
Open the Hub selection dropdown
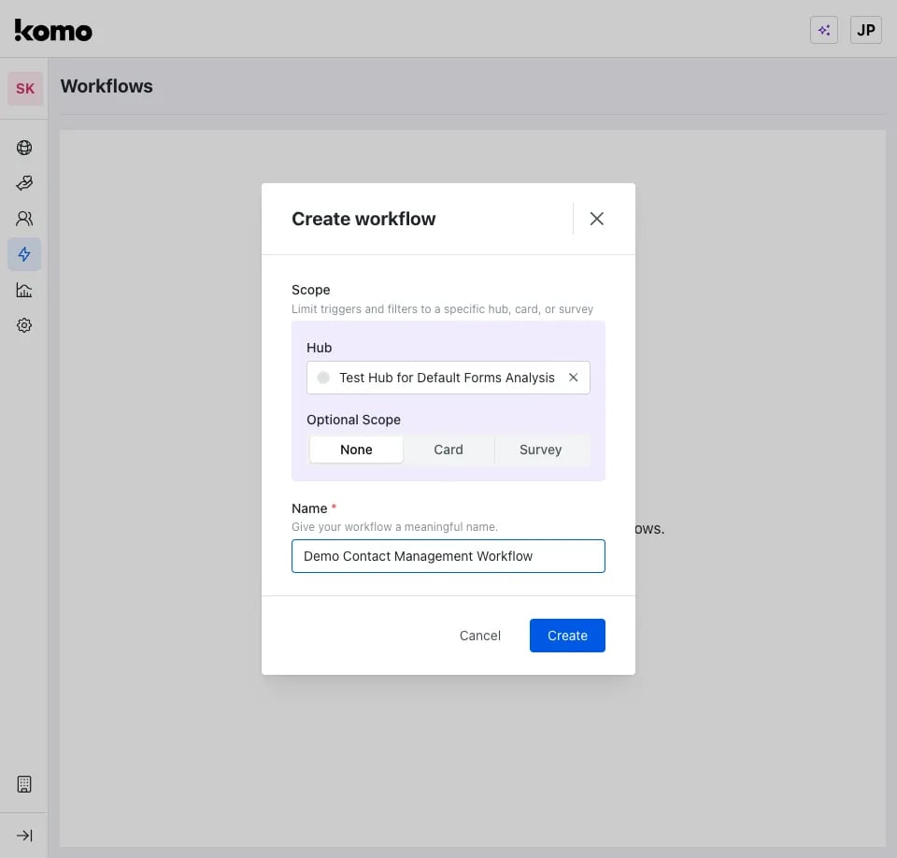point(448,378)
